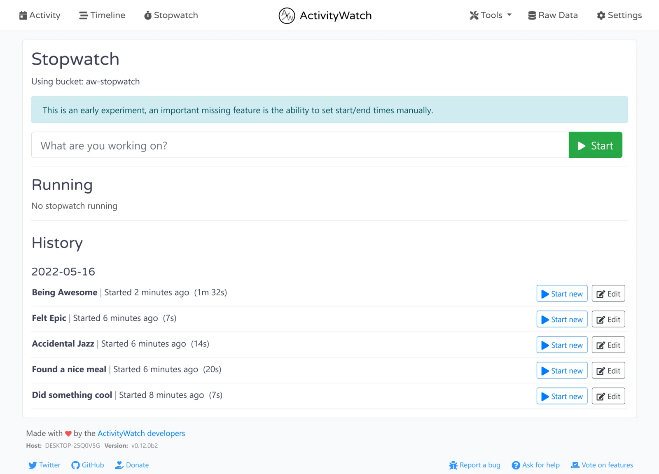This screenshot has width=659, height=474.
Task: Start new timer for Did something cool
Action: (562, 396)
